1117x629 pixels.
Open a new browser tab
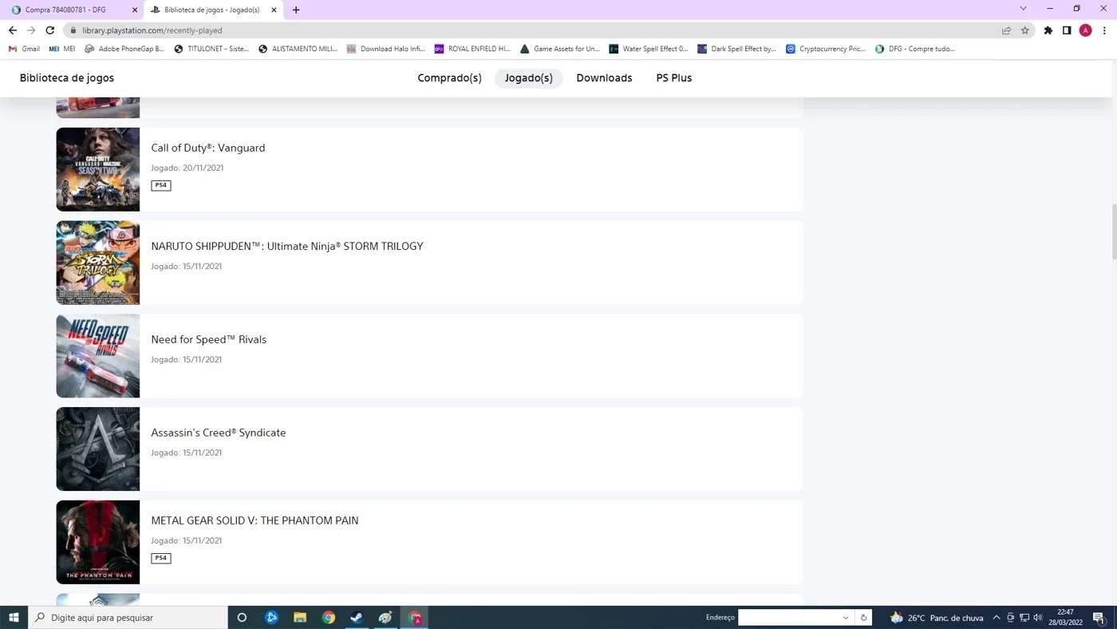[x=296, y=10]
